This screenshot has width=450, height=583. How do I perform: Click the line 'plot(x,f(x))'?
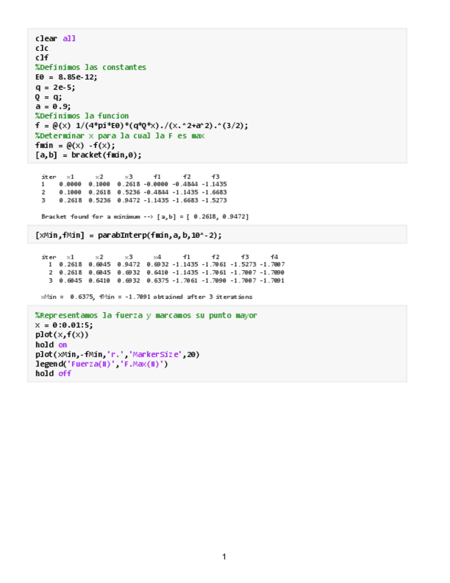(x=62, y=335)
